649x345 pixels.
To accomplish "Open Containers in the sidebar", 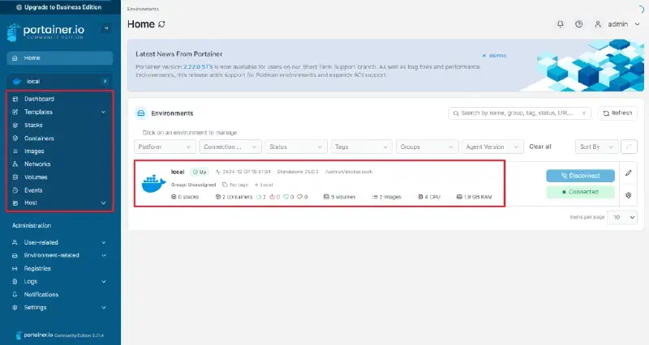I will pos(39,138).
